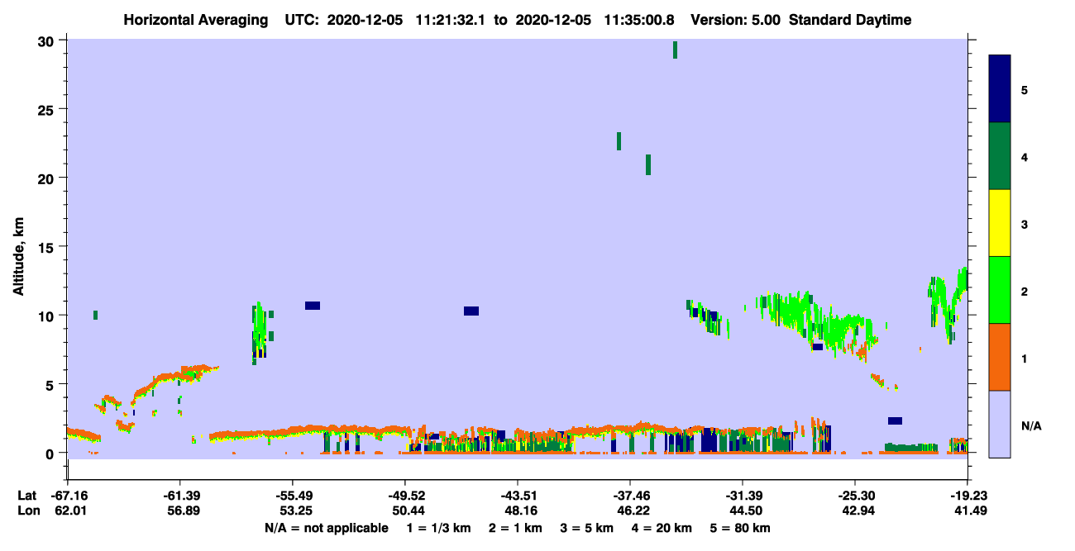Click the altitude tick label 10
This screenshot has height=551, width=1075.
48,316
